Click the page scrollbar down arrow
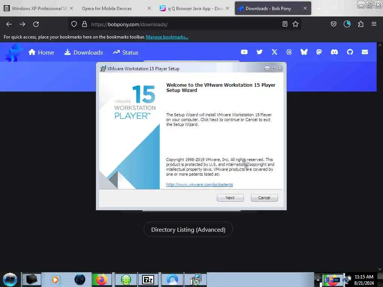Viewport: 383px width, 287px height. point(380,269)
